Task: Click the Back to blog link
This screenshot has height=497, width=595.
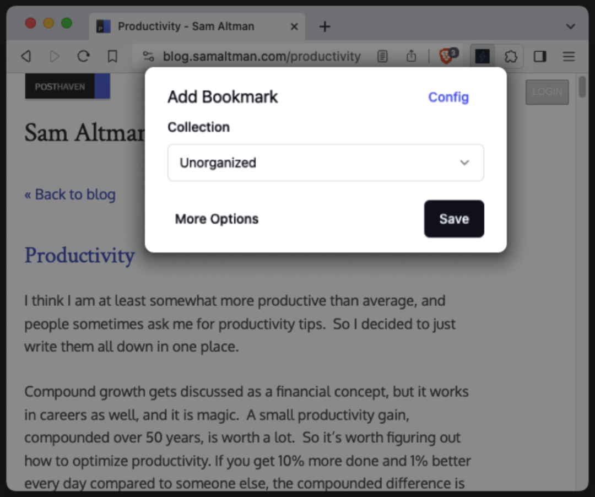Action: [70, 195]
